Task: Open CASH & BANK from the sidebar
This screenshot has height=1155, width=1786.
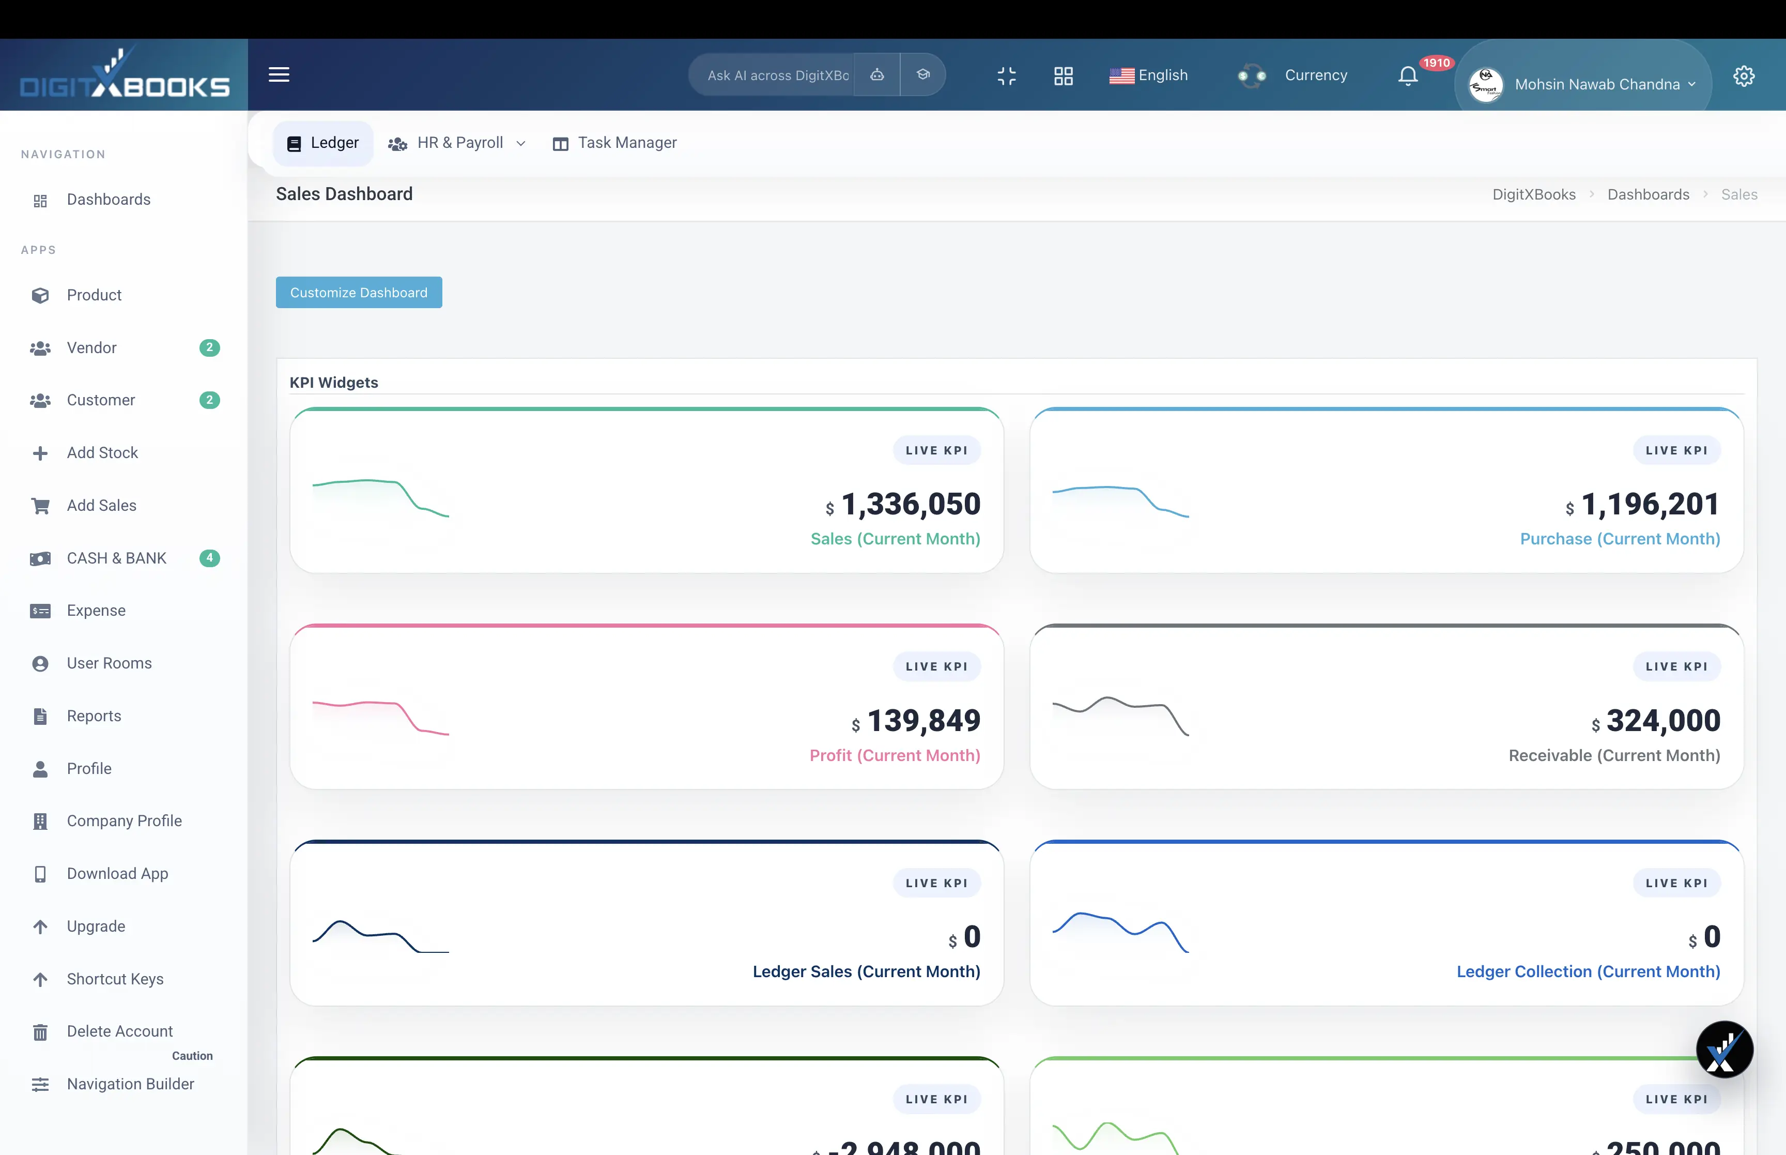Action: 116,558
